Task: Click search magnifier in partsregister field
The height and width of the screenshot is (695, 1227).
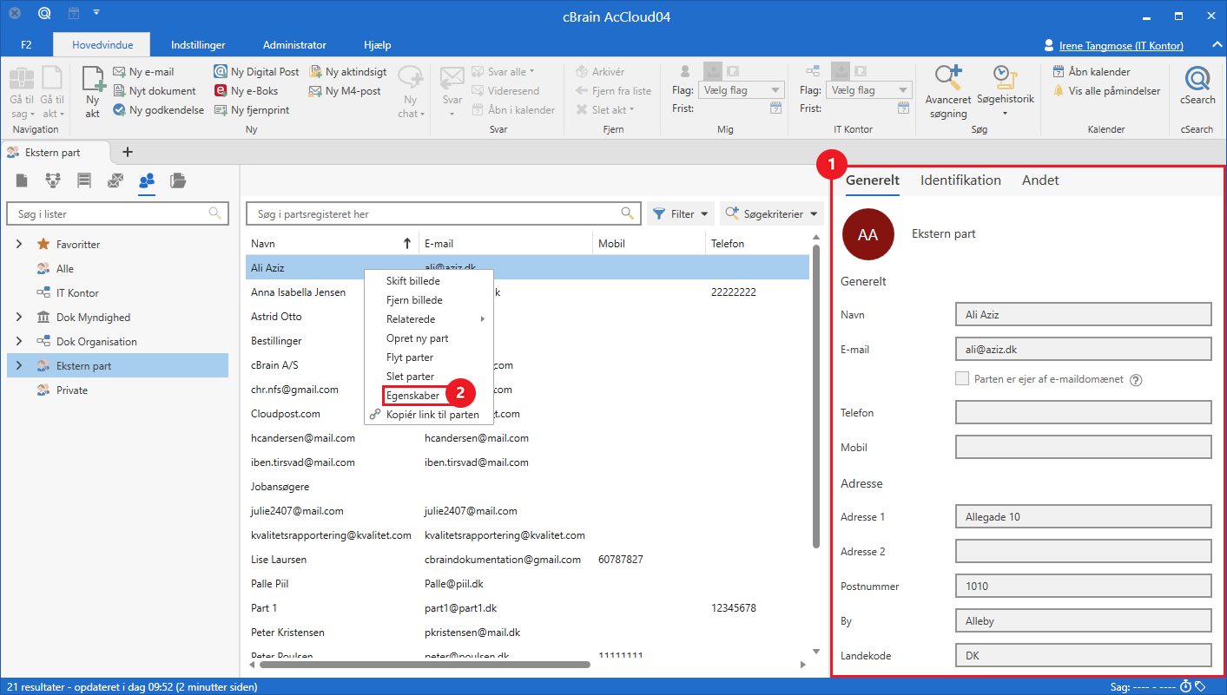Action: 627,213
